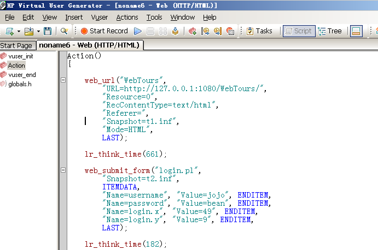Open the Tools menu

[154, 17]
